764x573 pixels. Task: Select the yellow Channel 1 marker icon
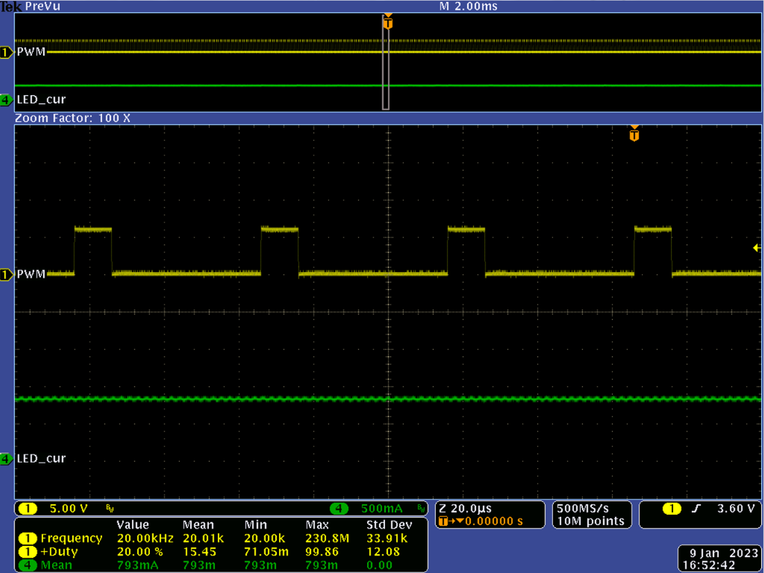(x=6, y=52)
